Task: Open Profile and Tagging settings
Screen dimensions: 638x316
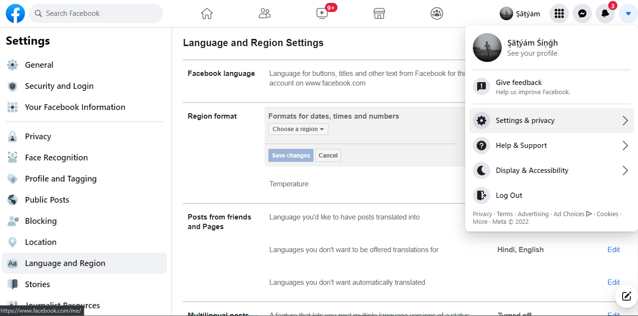Action: [x=84, y=179]
